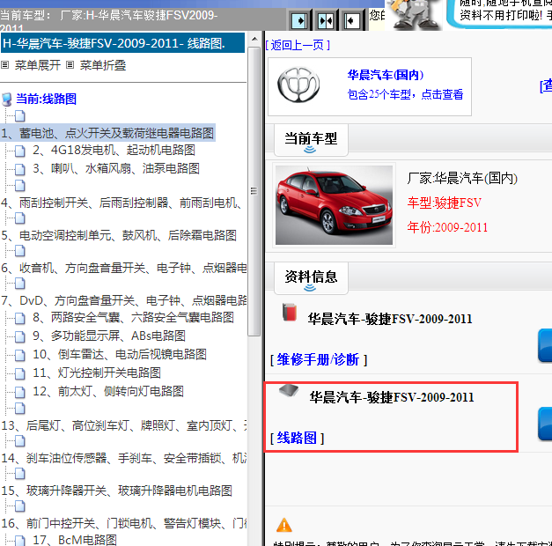Click document icon beside 17、BcM电路图

coord(20,541)
